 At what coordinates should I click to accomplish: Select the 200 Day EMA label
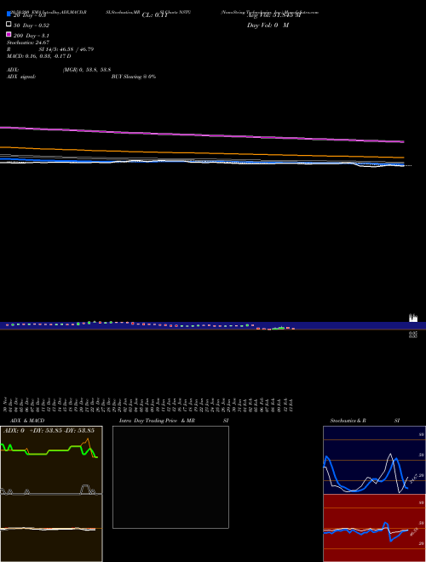tap(32, 36)
